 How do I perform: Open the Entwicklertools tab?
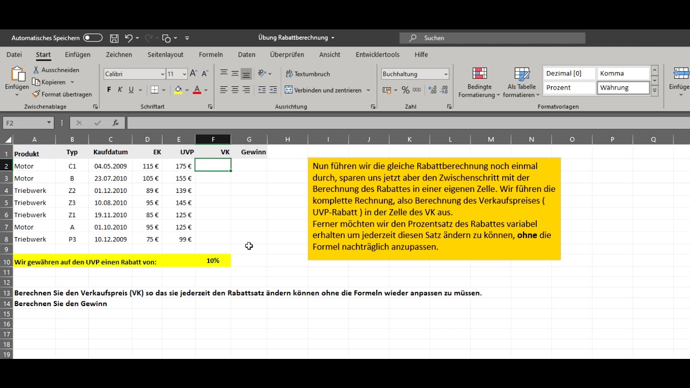point(377,54)
